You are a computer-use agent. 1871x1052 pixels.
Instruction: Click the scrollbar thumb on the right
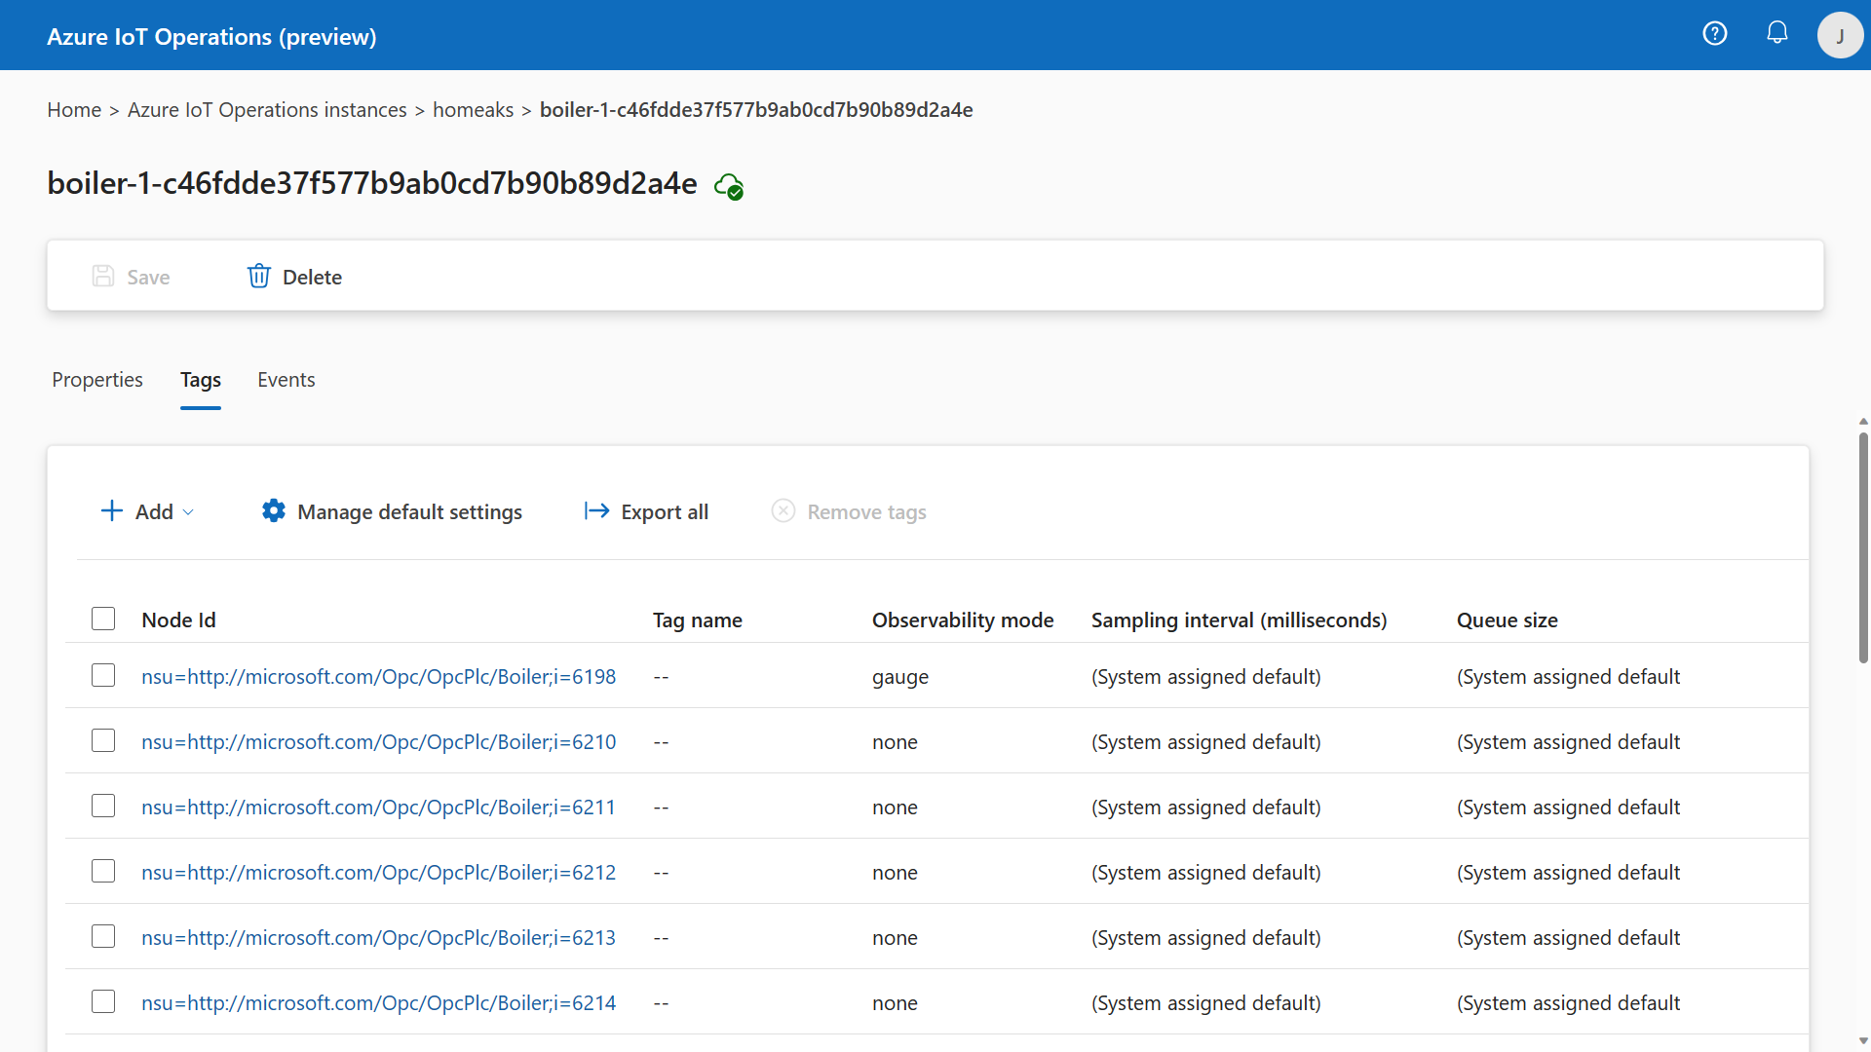point(1863,548)
